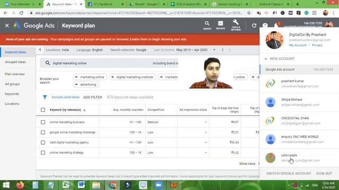Switch to CNCDIGITAL GYAN account

pos(299,121)
